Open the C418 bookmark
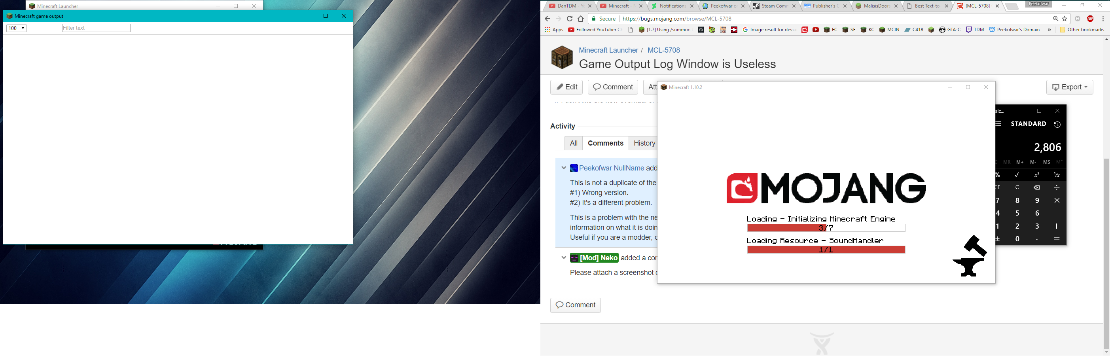This screenshot has height=356, width=1110. (914, 30)
